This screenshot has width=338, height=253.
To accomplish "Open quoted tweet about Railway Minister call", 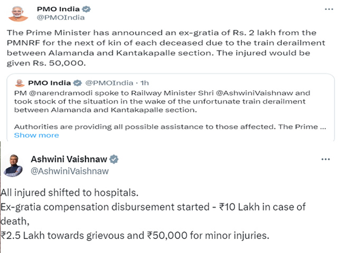I will 171,108.
